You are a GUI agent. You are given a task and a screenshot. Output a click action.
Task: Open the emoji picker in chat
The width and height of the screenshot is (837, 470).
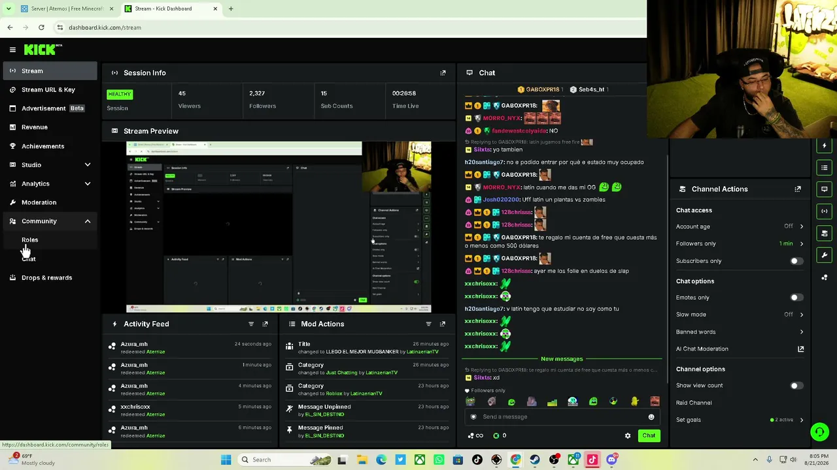pyautogui.click(x=651, y=417)
